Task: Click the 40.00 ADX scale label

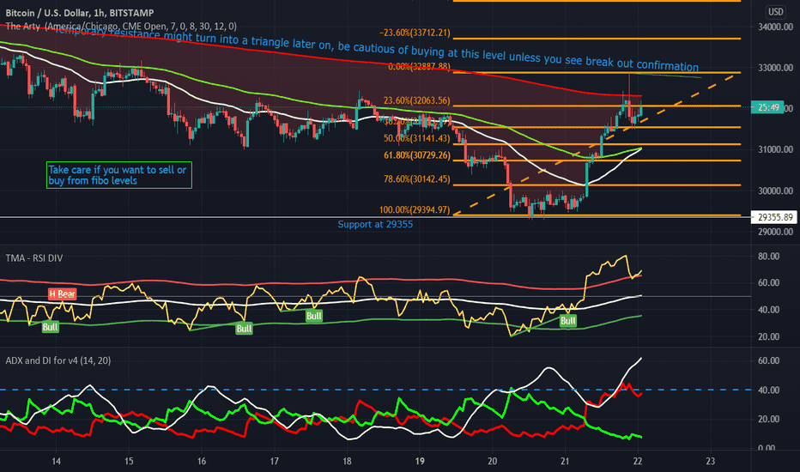Action: [x=768, y=390]
